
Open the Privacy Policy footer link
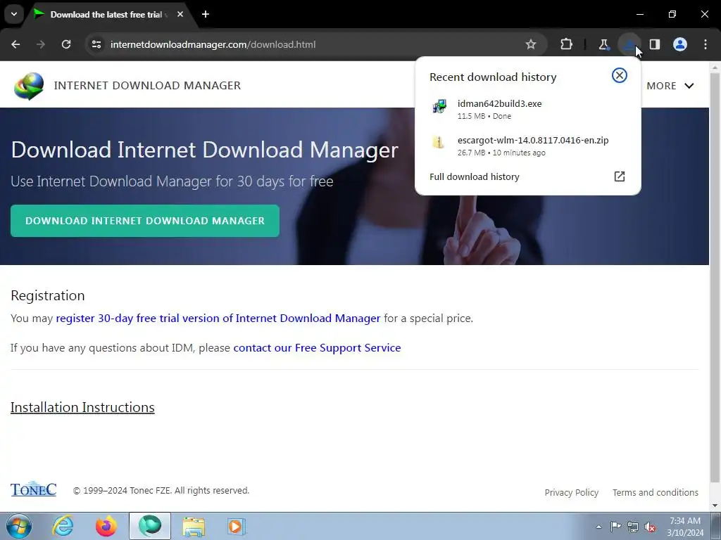click(572, 492)
